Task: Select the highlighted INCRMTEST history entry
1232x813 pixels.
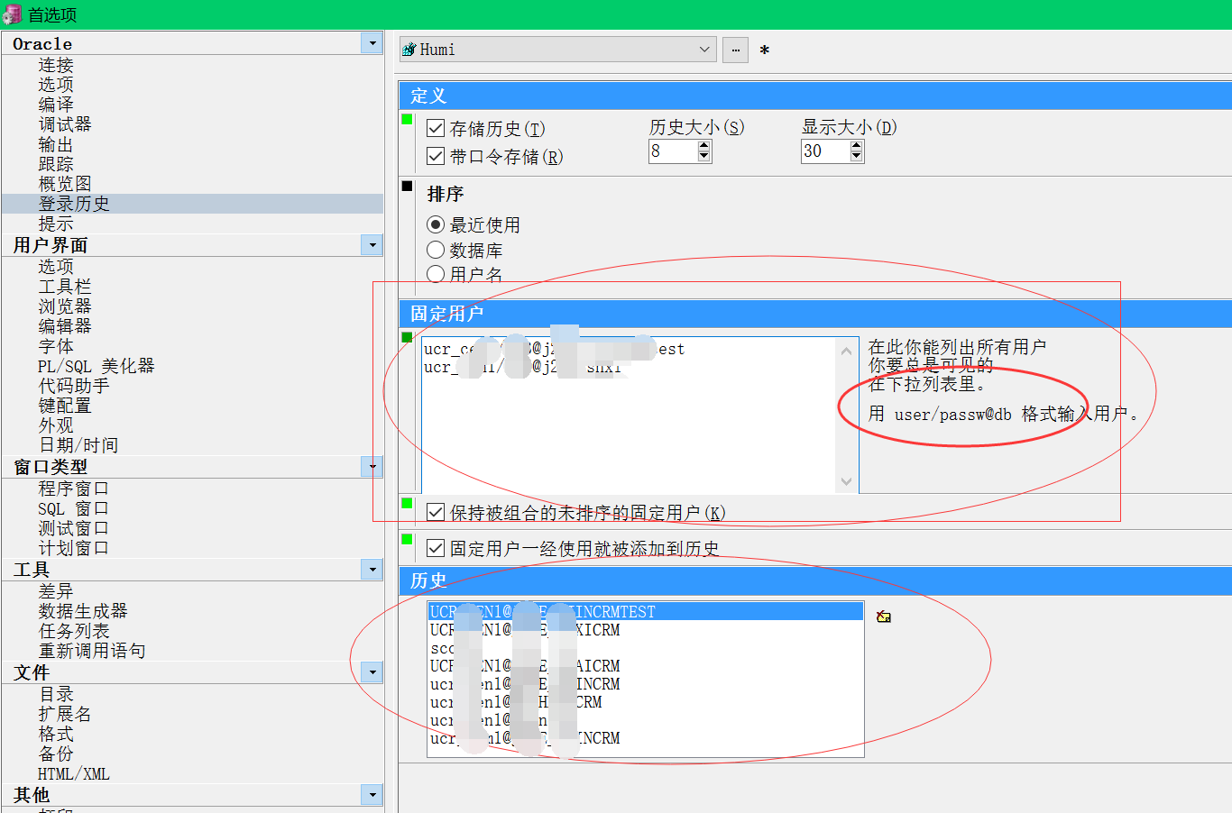Action: click(x=646, y=612)
